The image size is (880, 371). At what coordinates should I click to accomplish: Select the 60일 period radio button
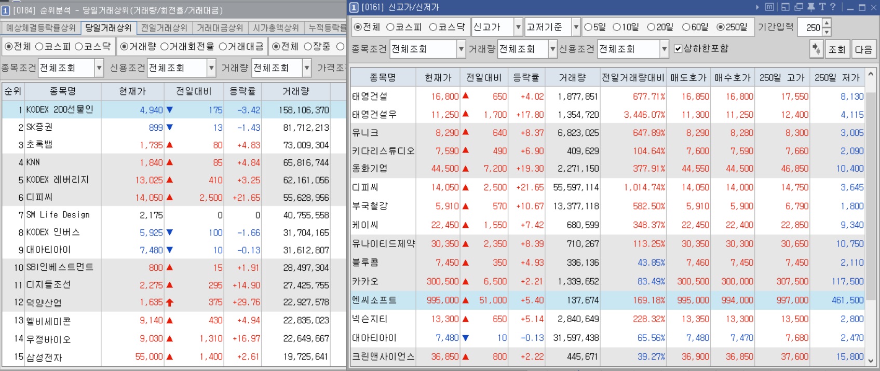(686, 27)
